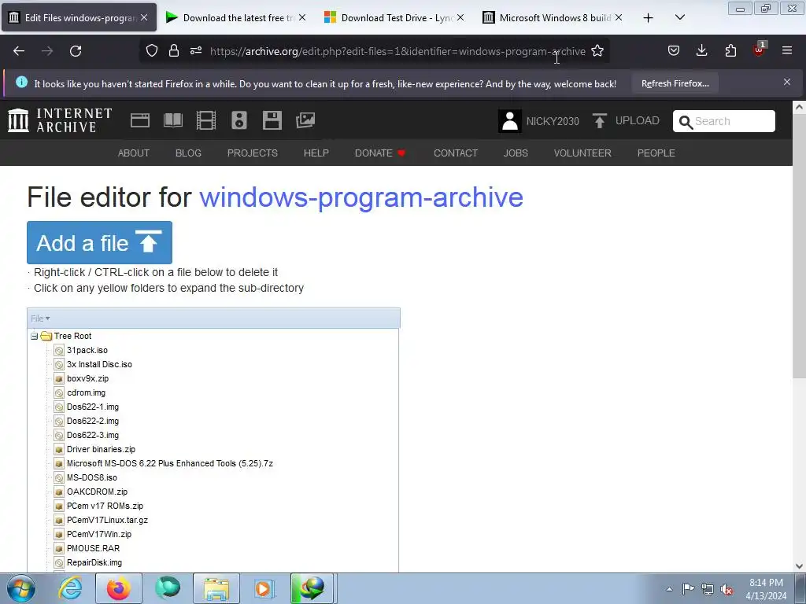Open Windows Explorer from the taskbar

tap(216, 588)
